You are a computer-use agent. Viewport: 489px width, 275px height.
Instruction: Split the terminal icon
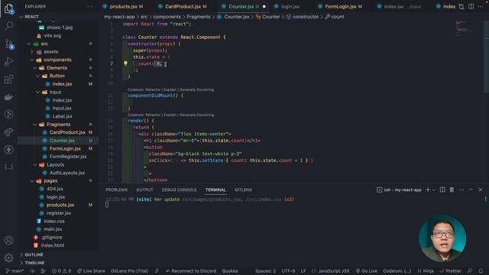coord(442,189)
